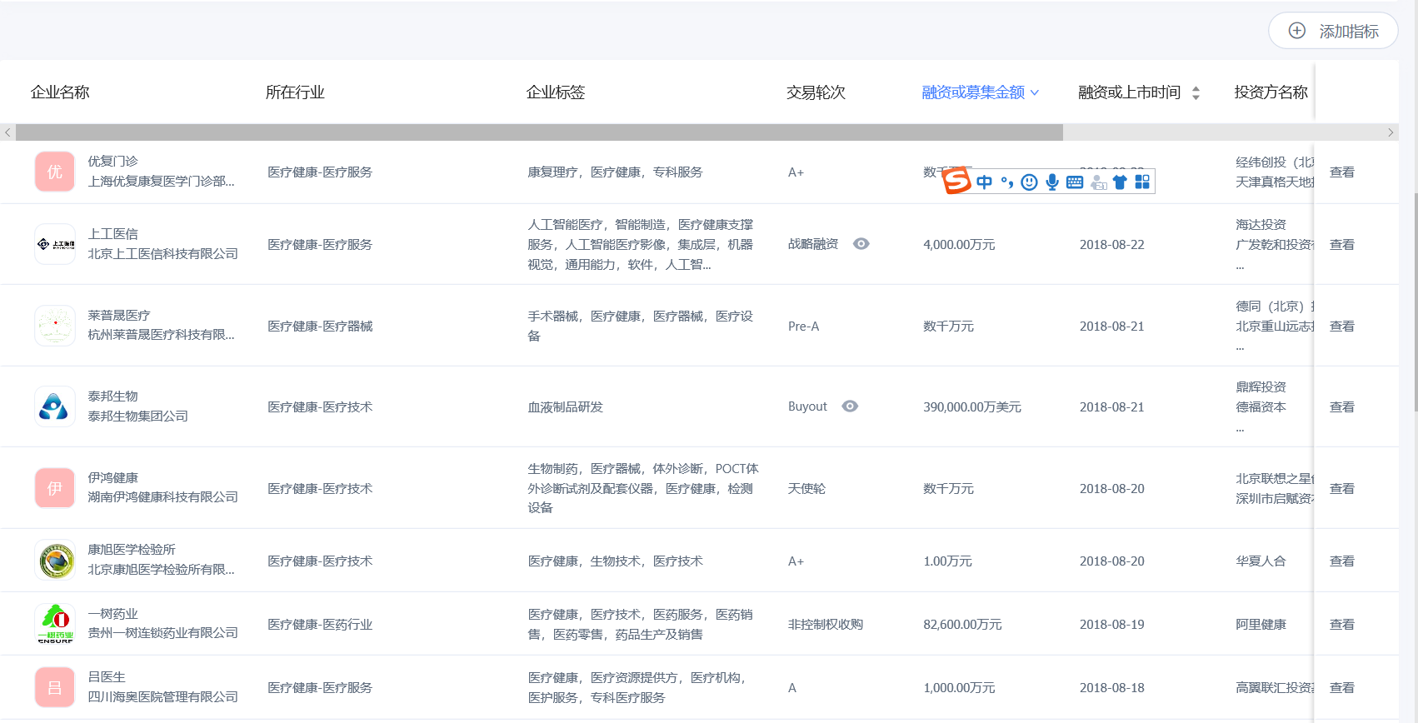Click 交易轮次 column header

[x=816, y=92]
